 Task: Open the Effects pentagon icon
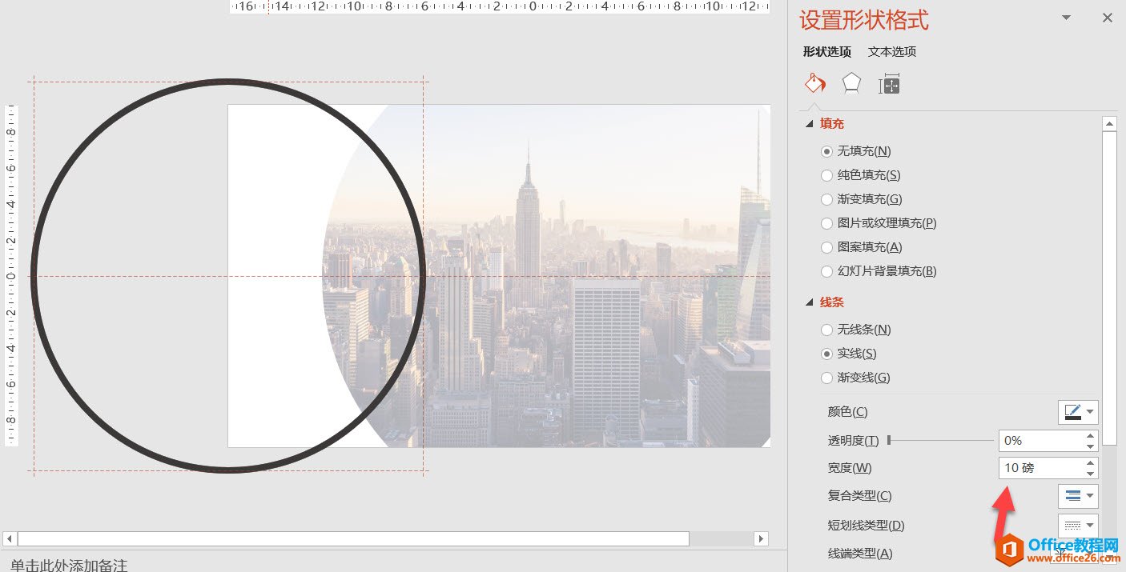[851, 83]
